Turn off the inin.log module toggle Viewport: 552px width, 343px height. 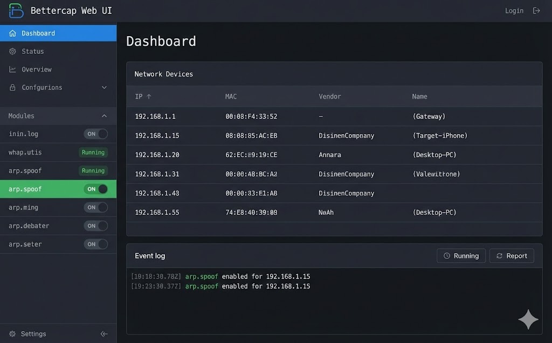[x=95, y=134]
